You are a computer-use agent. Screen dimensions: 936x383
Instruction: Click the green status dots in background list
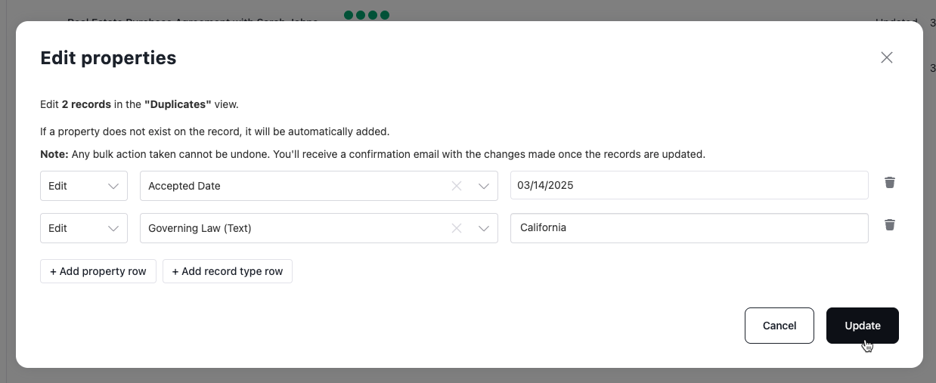point(367,14)
